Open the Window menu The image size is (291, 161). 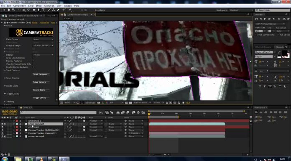(x=68, y=6)
